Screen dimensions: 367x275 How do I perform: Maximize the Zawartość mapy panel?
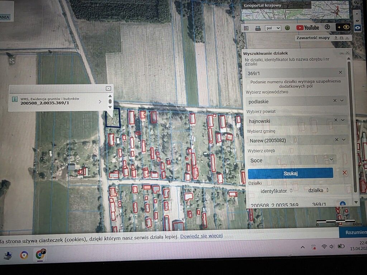[342, 38]
